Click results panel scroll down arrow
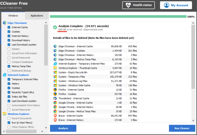 coord(193,121)
